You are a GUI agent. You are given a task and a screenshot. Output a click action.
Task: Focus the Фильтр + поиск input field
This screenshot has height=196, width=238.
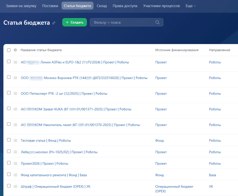(127, 22)
